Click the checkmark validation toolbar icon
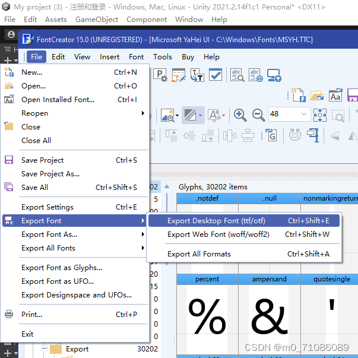 point(215,75)
